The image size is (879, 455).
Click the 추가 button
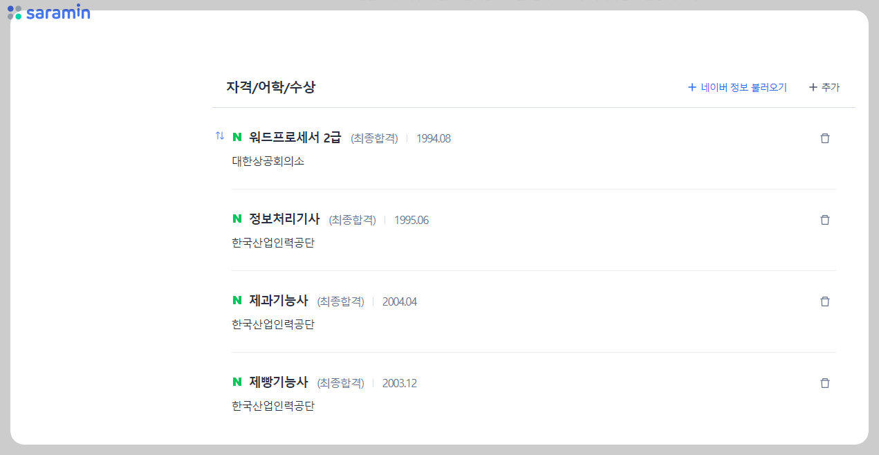[x=824, y=87]
